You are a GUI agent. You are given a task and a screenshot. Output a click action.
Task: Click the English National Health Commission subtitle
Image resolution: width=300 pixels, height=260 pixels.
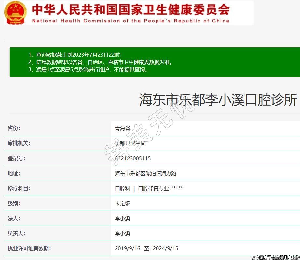click(130, 21)
